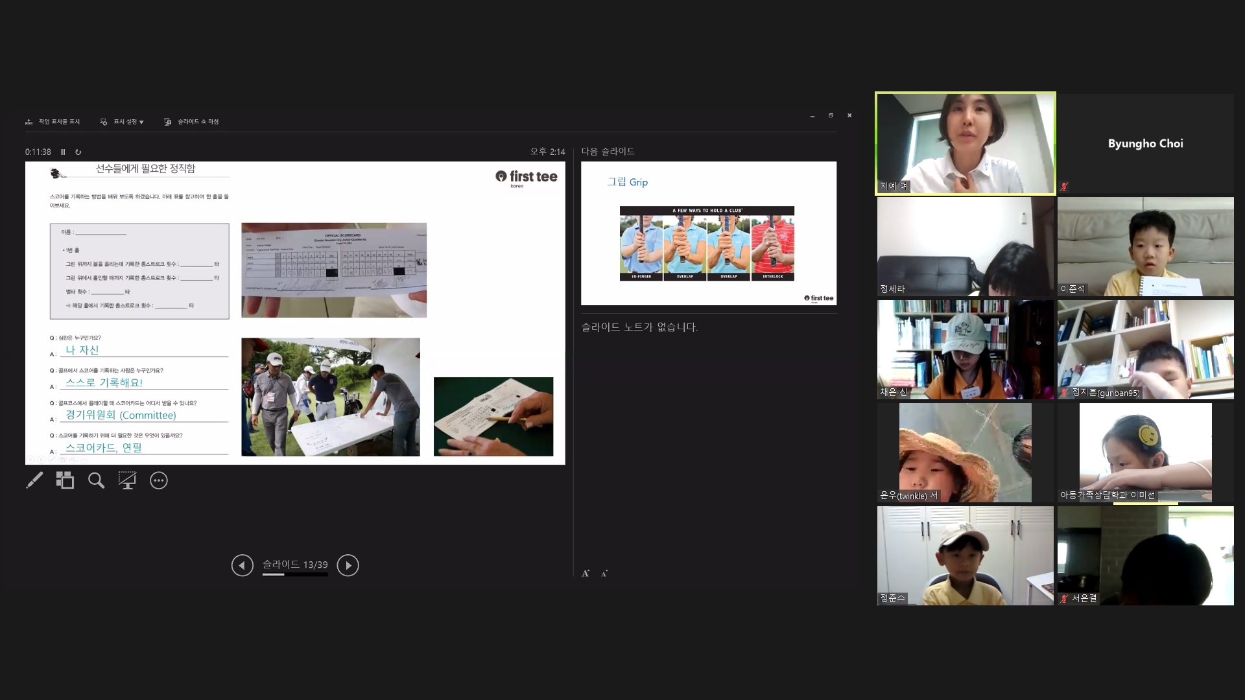
Task: Open more slideshow options ellipsis
Action: (159, 480)
